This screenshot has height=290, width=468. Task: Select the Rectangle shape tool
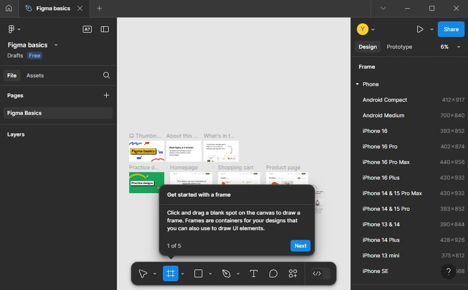[x=198, y=273]
